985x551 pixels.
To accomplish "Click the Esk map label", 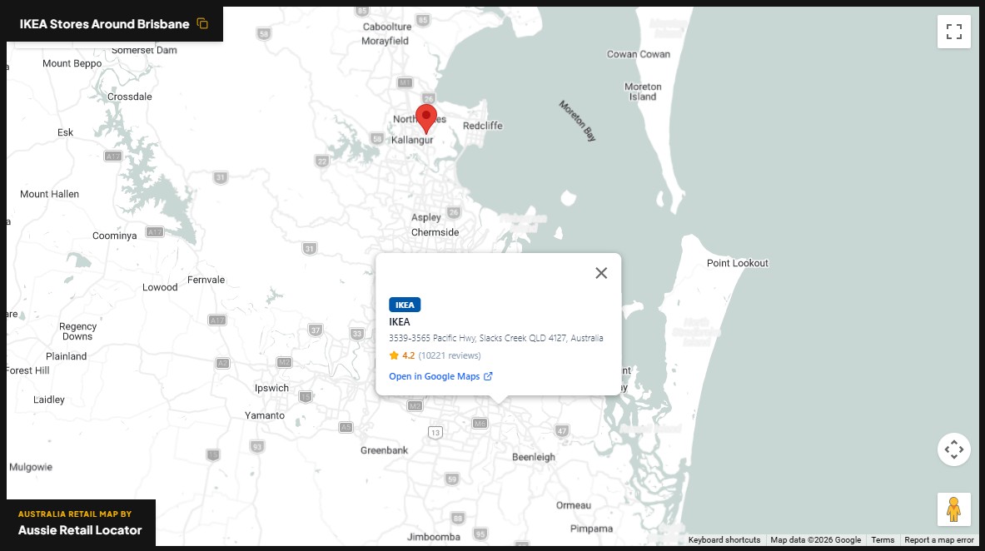I will (65, 132).
